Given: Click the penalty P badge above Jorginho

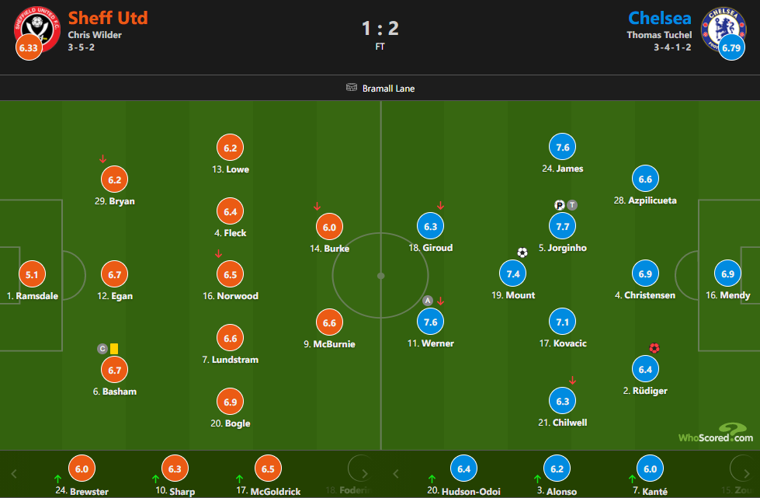Looking at the screenshot, I should click(560, 205).
